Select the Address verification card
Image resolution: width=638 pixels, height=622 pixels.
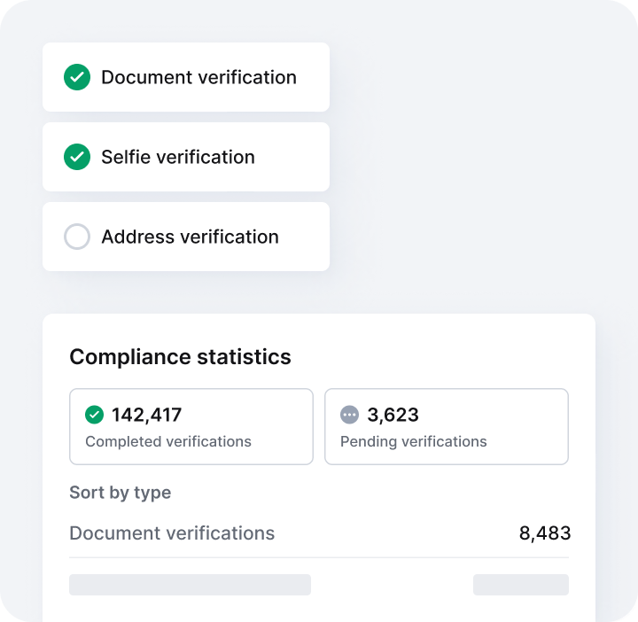tap(186, 237)
